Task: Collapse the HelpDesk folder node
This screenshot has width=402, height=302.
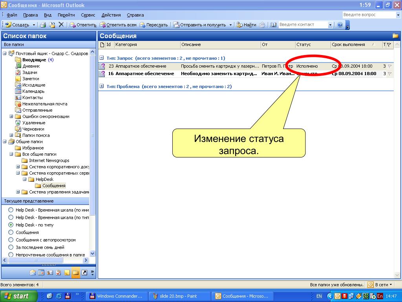Action: click(x=25, y=179)
